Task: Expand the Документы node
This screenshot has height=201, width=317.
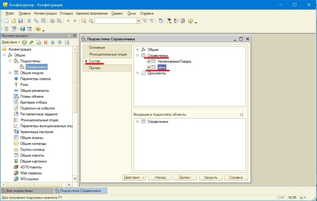Action: (138, 73)
